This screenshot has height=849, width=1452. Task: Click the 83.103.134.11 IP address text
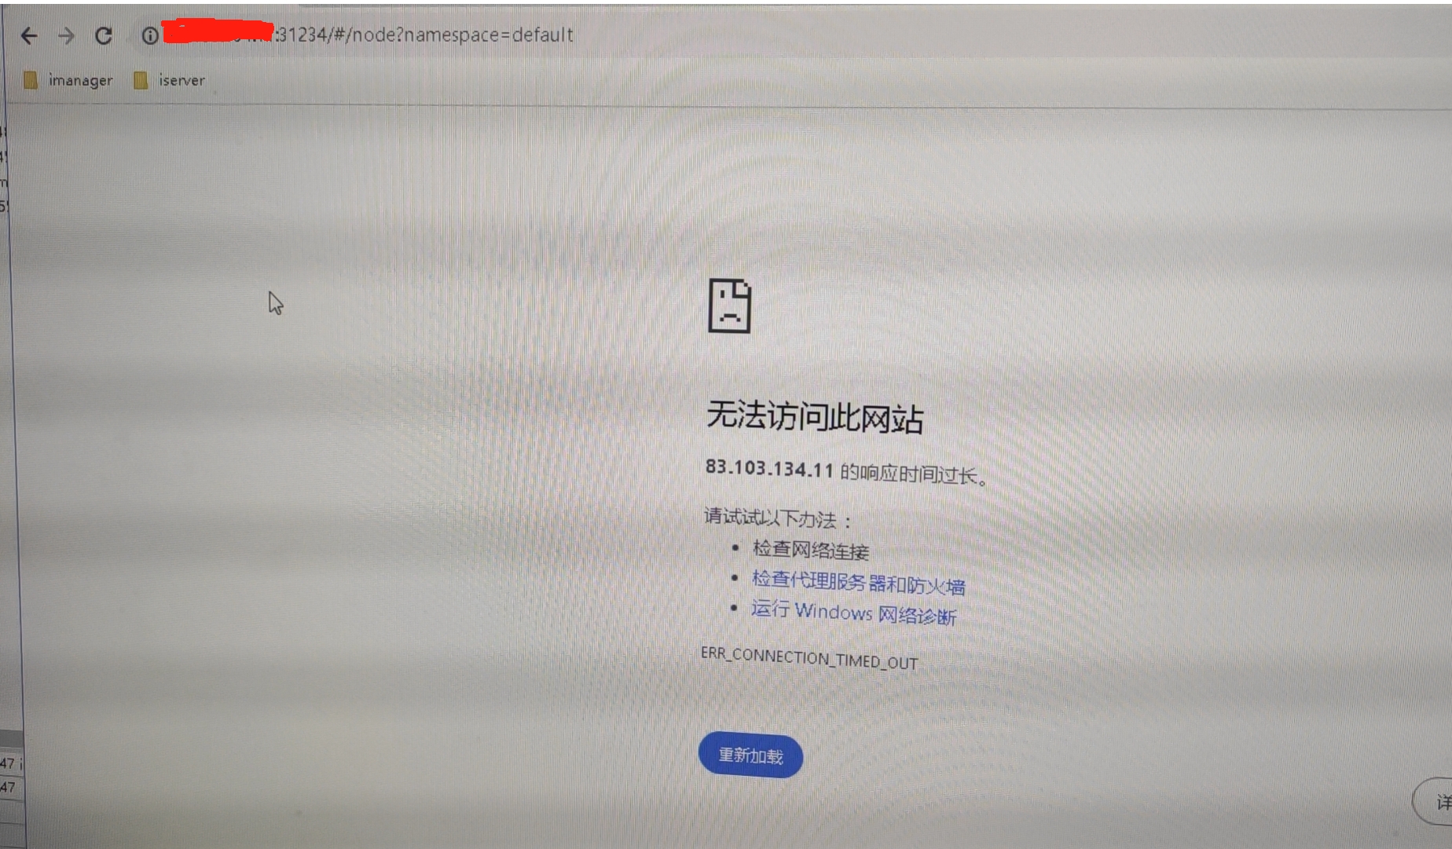(x=769, y=469)
